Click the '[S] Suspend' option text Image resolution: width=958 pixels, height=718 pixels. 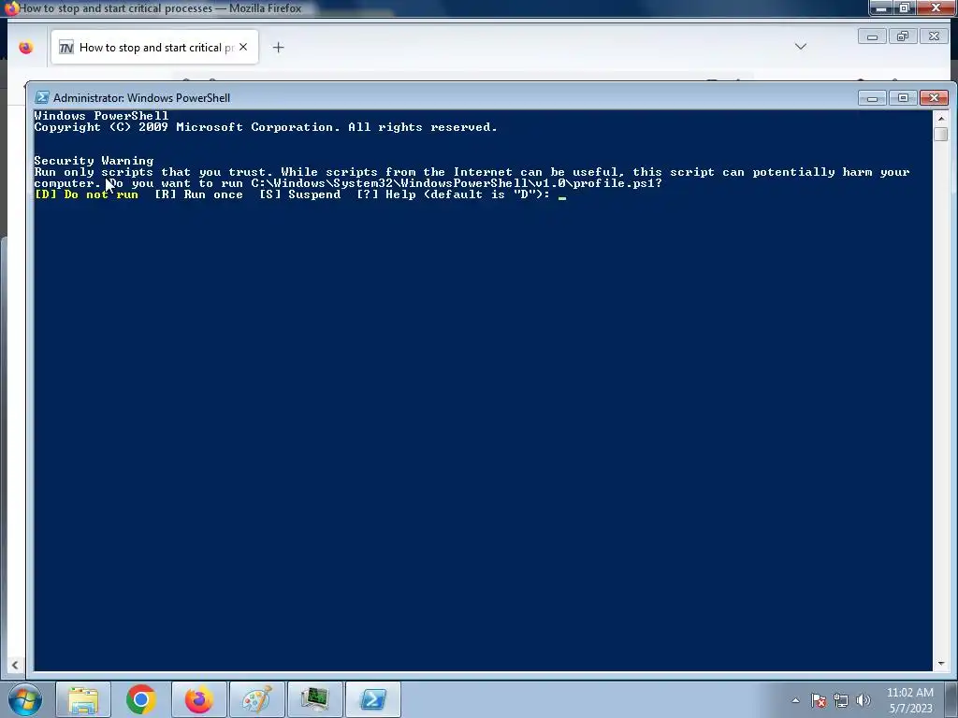(x=300, y=194)
